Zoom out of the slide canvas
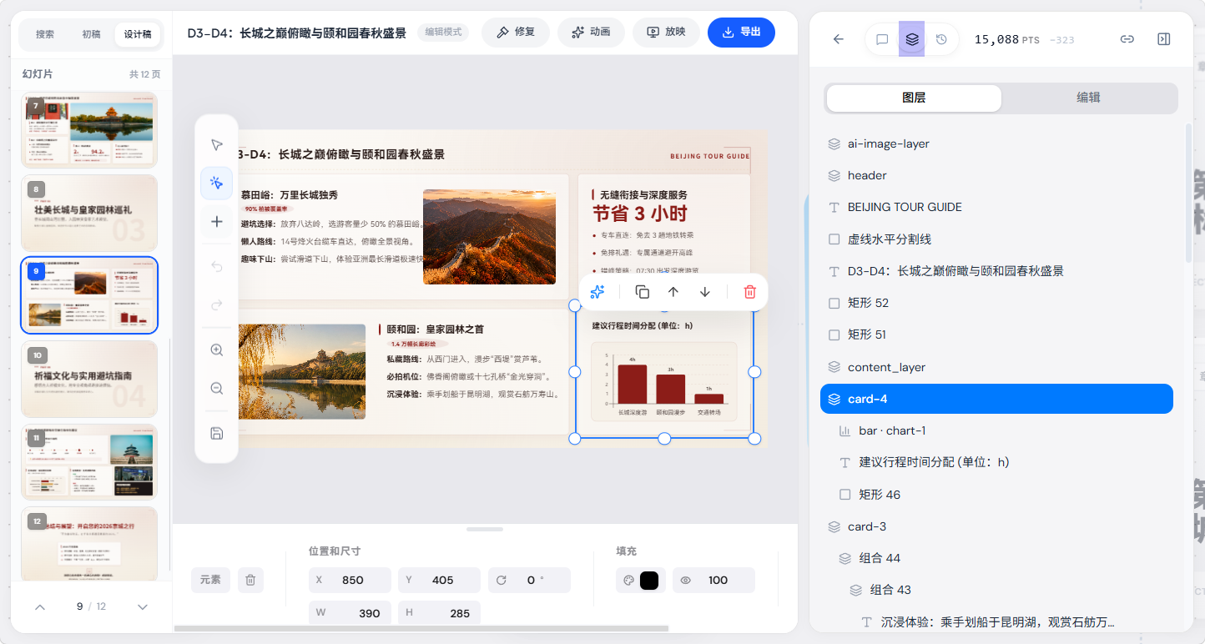1205x644 pixels. [217, 388]
